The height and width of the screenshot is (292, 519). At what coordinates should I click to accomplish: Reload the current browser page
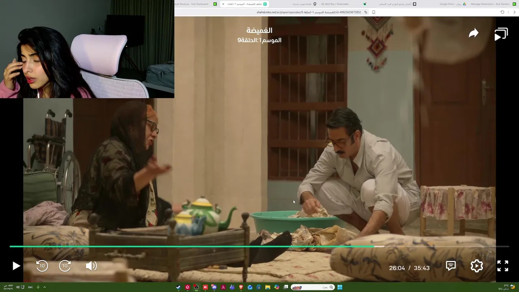coord(502,12)
